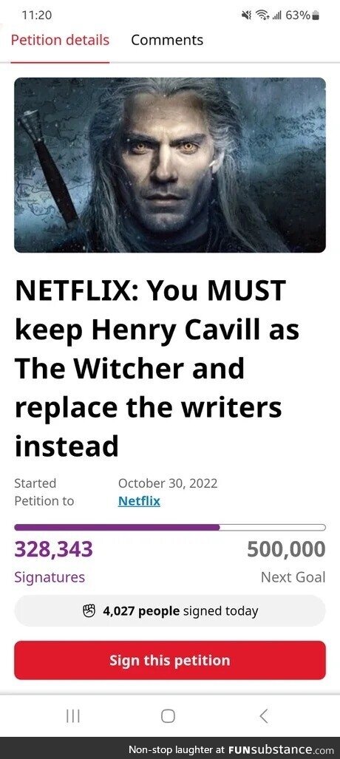This screenshot has width=340, height=759.
Task: Click the purple signature progress bar
Action: click(170, 527)
